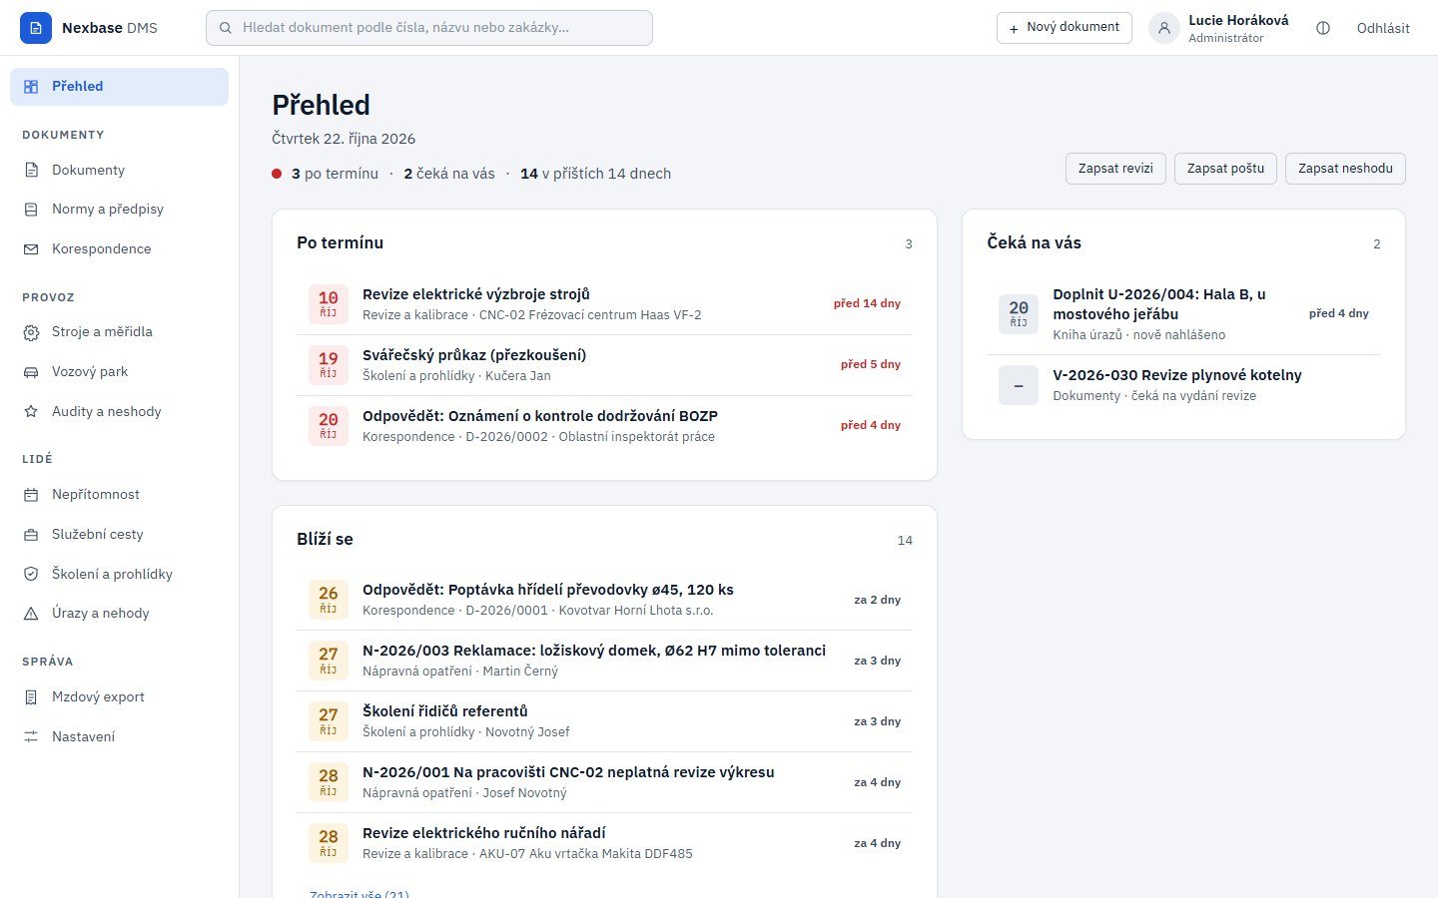Click the Stroje a měřidla gear icon

click(31, 332)
